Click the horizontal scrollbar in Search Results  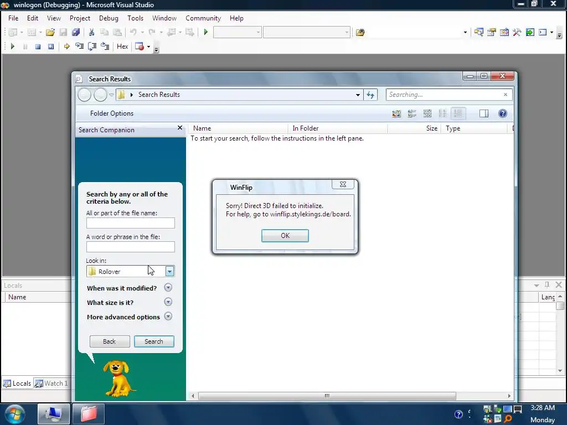click(x=327, y=396)
